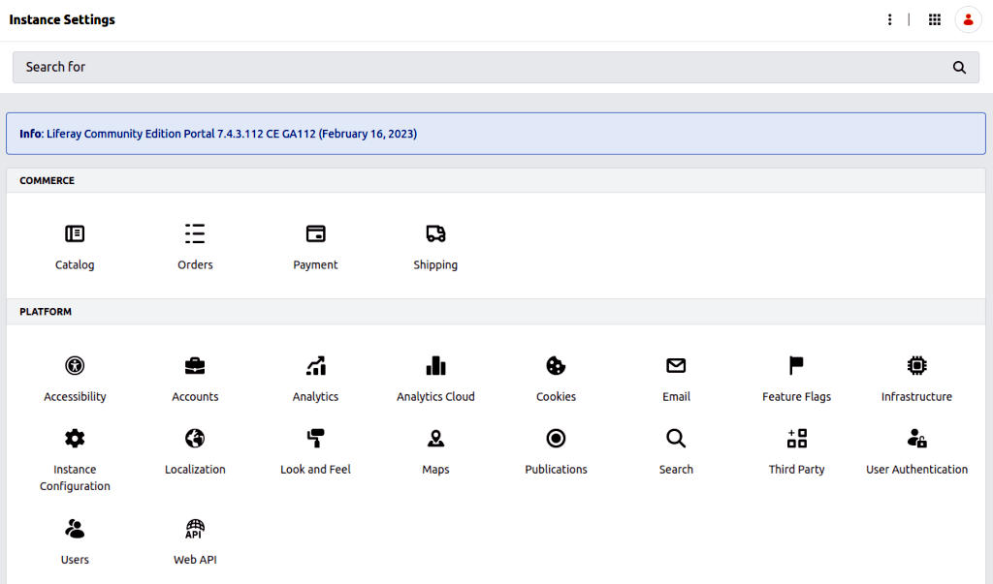Open the Look and Feel roller icon
This screenshot has height=584, width=993.
(315, 438)
